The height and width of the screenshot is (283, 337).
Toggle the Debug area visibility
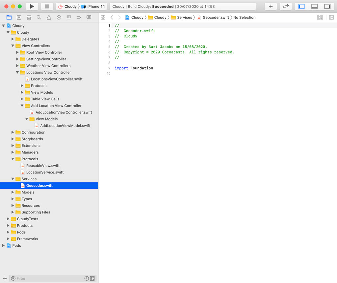point(314,6)
